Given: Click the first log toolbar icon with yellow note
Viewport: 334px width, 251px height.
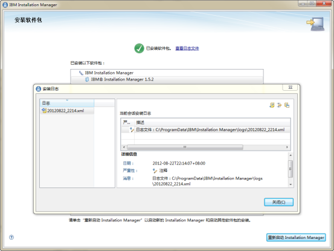Looking at the screenshot, I should [272, 105].
